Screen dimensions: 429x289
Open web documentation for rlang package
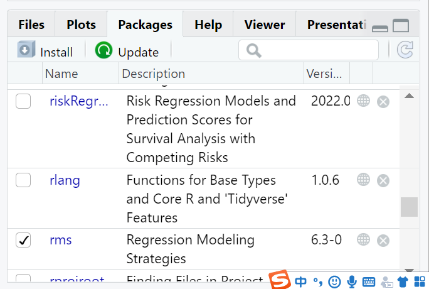[363, 180]
